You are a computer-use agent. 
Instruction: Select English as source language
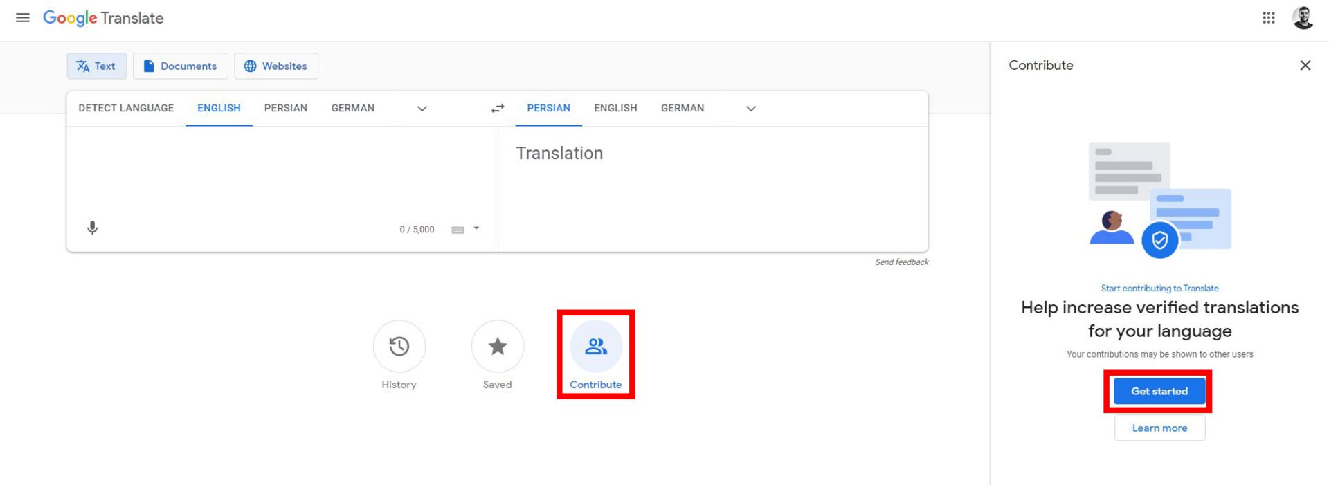219,109
